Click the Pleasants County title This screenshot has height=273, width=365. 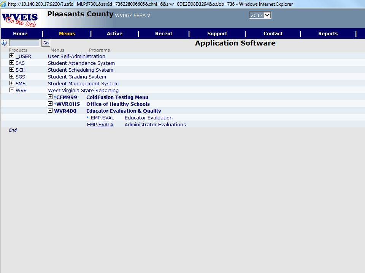[80, 14]
